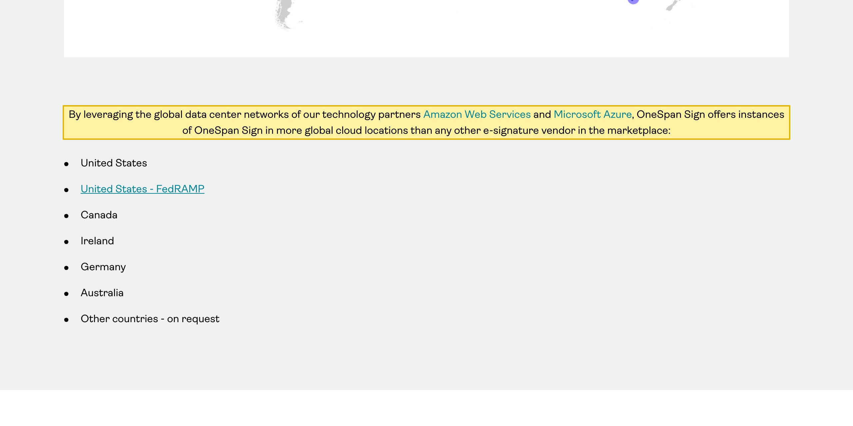Open the Microsoft Azure link

pos(592,114)
